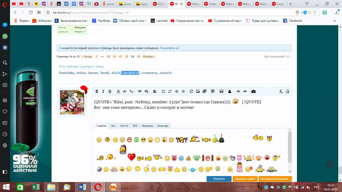
Task: Reload the page in Opera
Action: [31, 12]
